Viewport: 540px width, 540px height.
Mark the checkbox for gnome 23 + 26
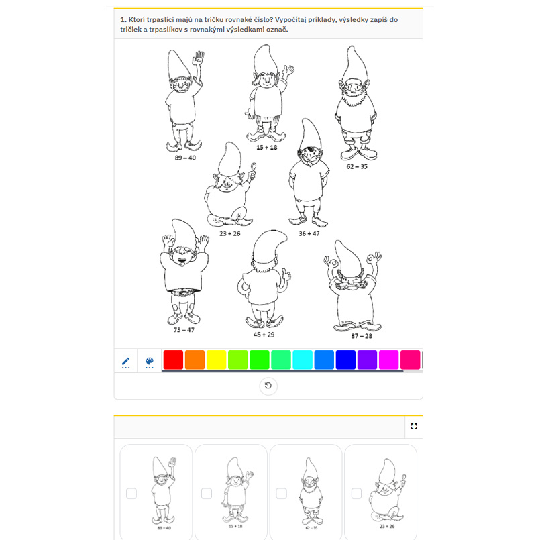356,494
